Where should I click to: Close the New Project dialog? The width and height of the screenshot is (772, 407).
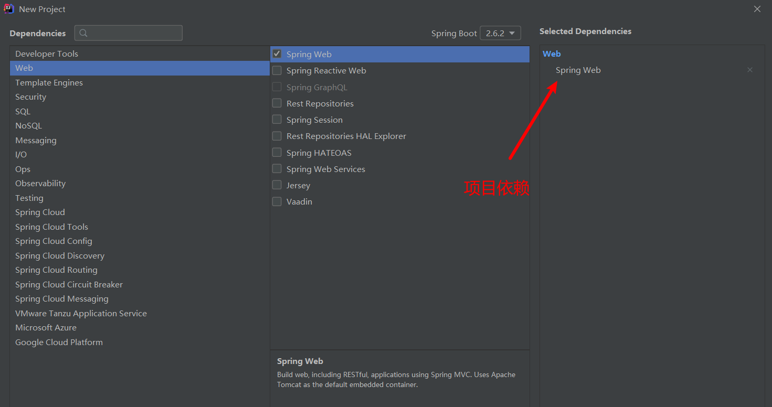point(757,9)
